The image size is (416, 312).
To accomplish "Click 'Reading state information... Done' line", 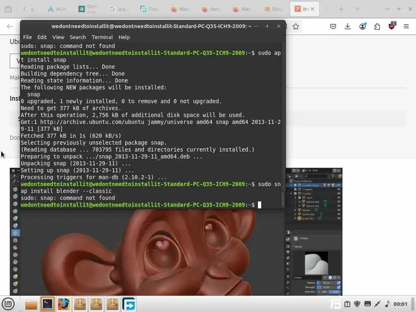I will 74,81.
